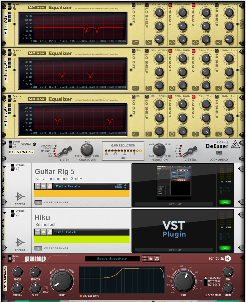Toggle DISPLAY WAVE on Pump

pos(81,296)
